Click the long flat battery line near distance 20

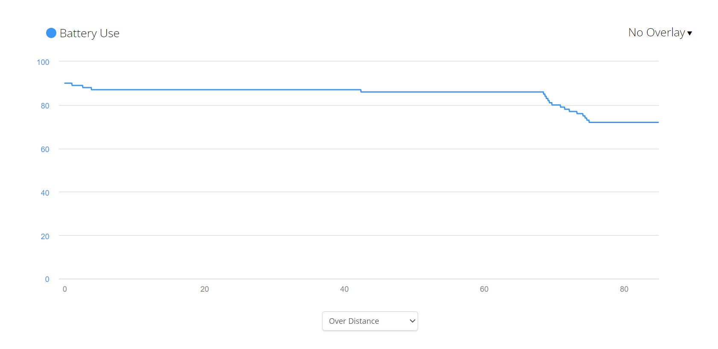coord(204,90)
